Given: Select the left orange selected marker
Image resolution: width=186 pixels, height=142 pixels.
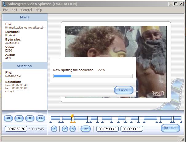Looking at the screenshot, I should [71, 122].
